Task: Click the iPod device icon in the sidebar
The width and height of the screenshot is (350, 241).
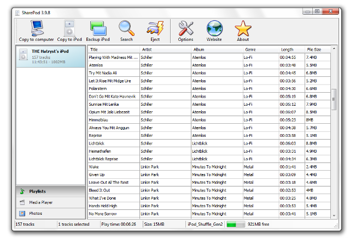Action: point(23,55)
